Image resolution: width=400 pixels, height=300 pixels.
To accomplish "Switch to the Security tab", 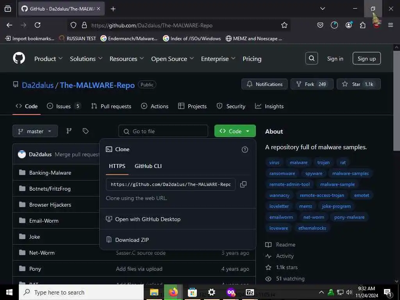I will tap(231, 106).
